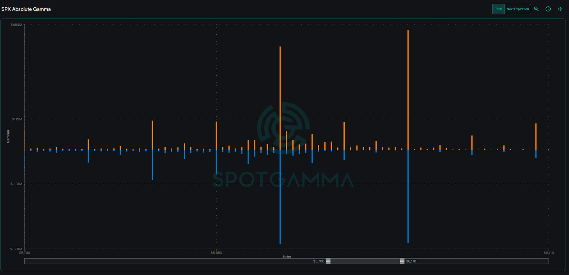569x275 pixels.
Task: Switch chart view to Total
Action: 498,9
